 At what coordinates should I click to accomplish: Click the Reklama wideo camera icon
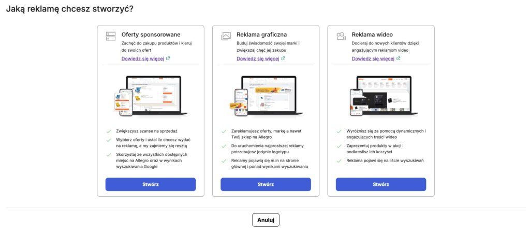click(x=341, y=36)
